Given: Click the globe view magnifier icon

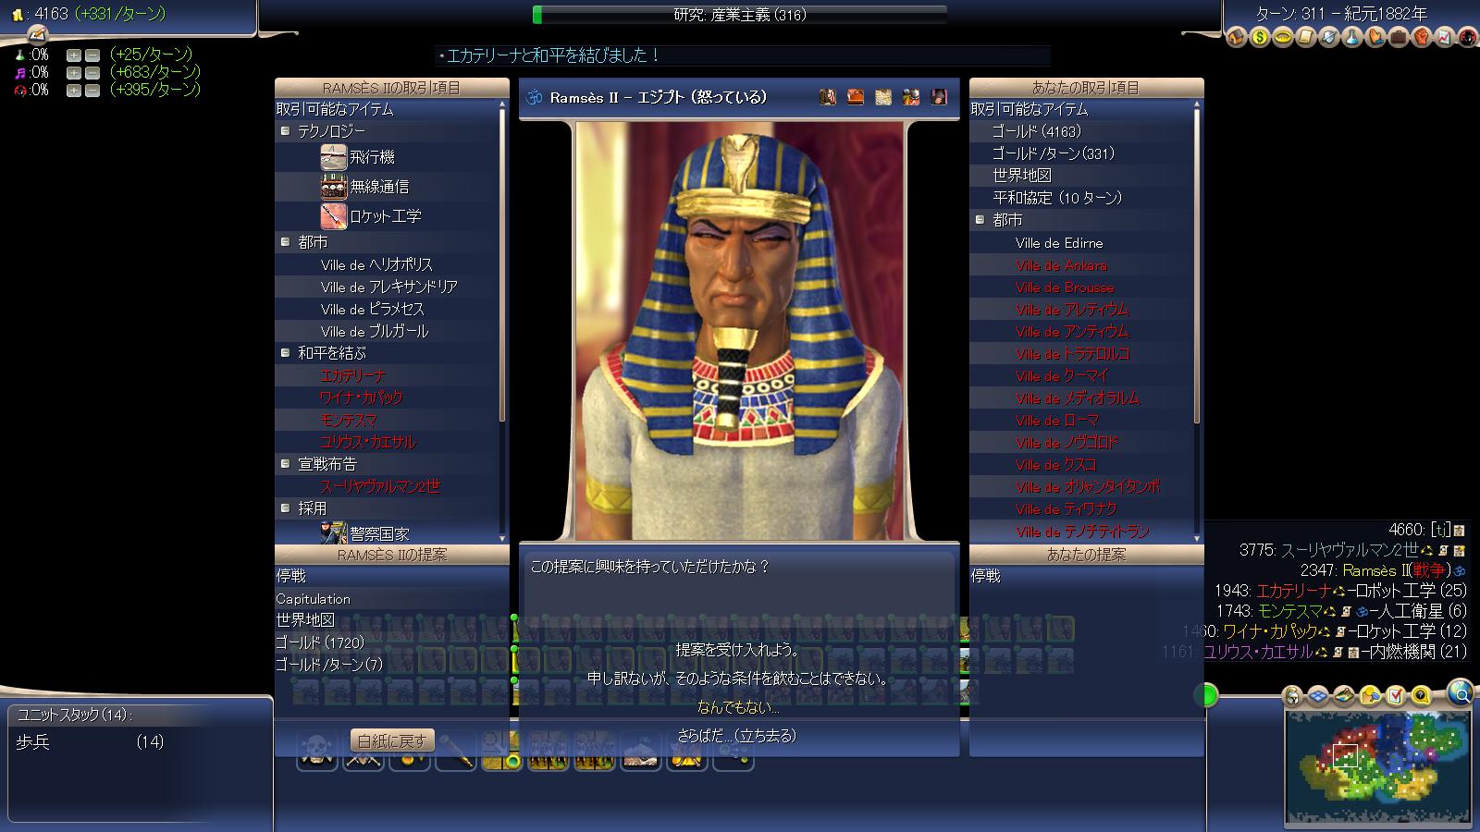Looking at the screenshot, I should pyautogui.click(x=1461, y=692).
